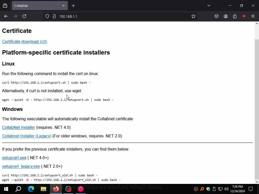Viewport: 259px width, 194px height.
Task: Open the Save to Pocket icon
Action: (x=217, y=16)
